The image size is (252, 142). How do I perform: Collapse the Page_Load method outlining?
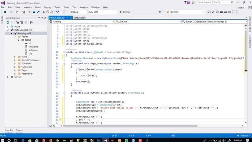[x=64, y=64]
